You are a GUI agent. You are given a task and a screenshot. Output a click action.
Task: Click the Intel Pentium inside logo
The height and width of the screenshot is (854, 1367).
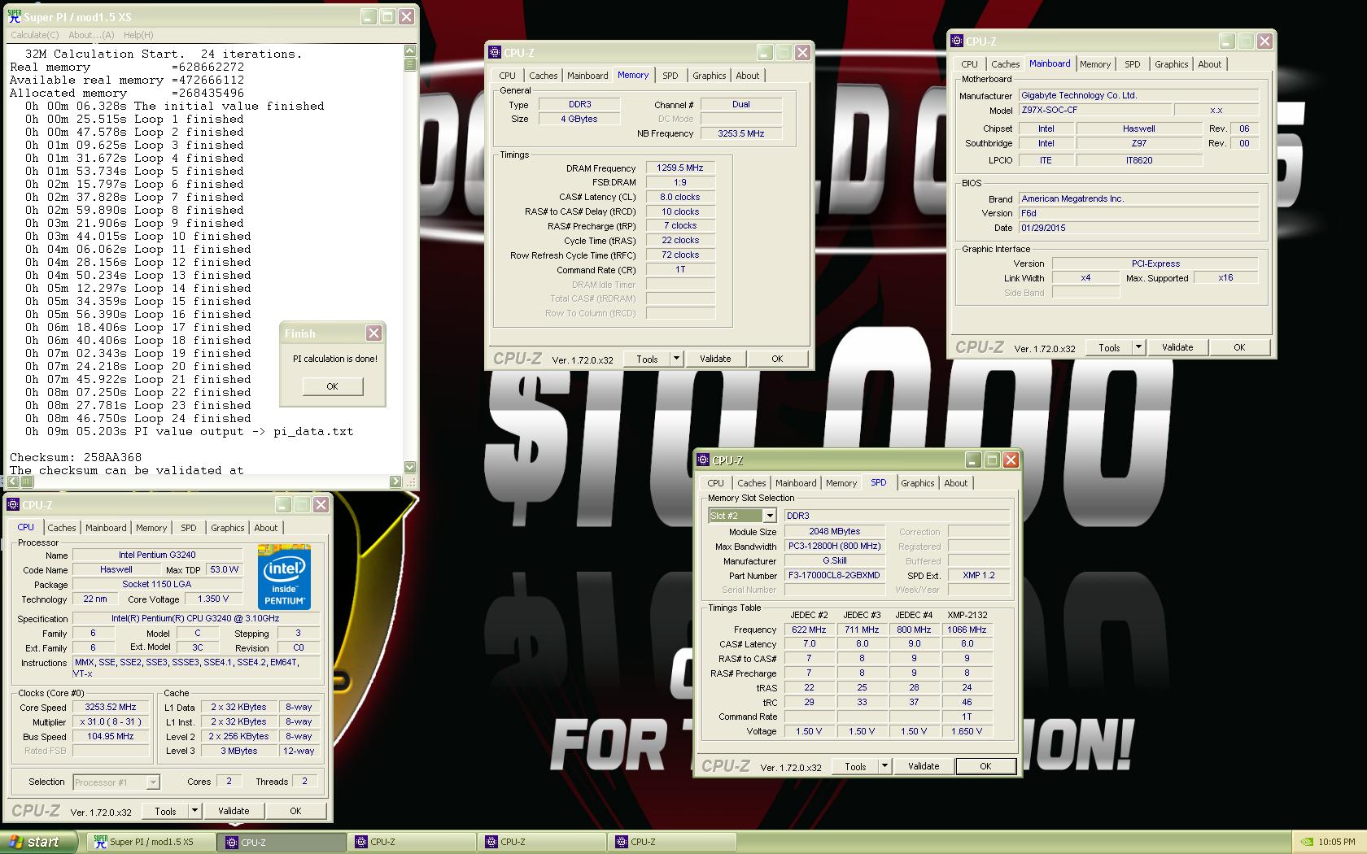click(284, 577)
